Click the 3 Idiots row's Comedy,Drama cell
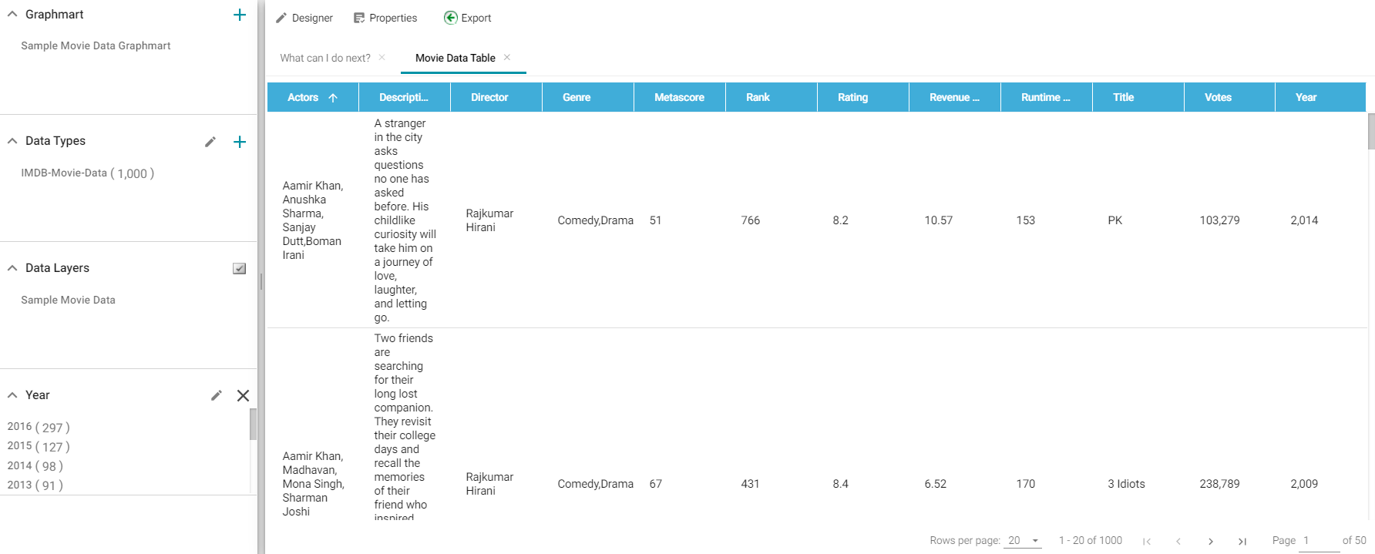The width and height of the screenshot is (1375, 554). [595, 484]
